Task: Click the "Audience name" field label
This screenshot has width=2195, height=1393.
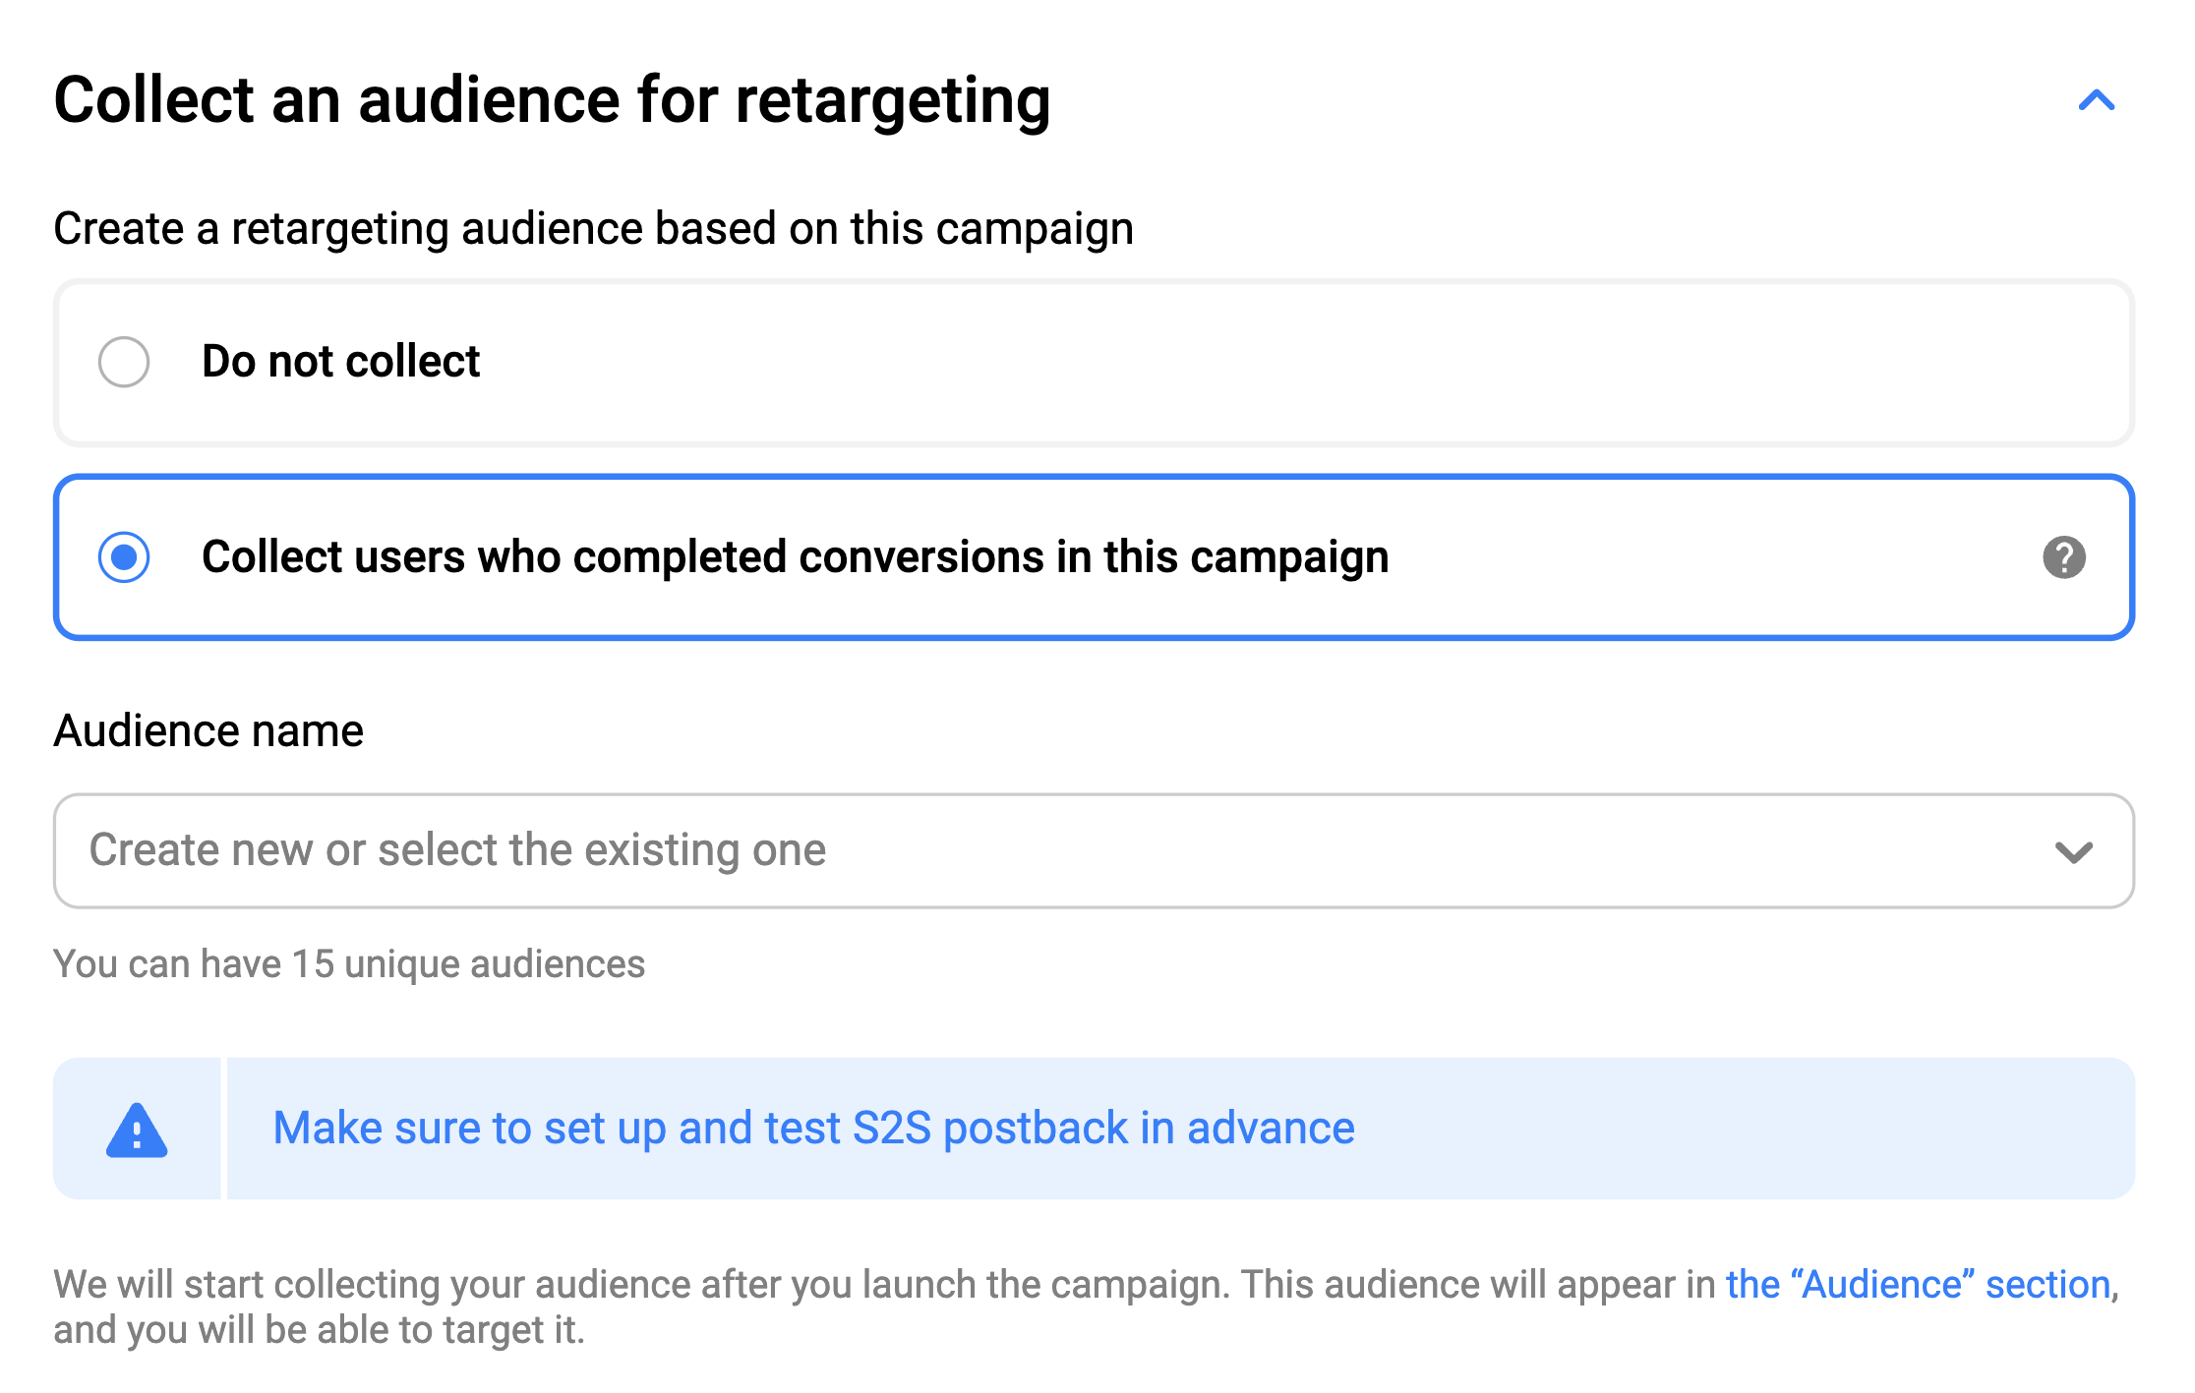Action: (x=208, y=731)
